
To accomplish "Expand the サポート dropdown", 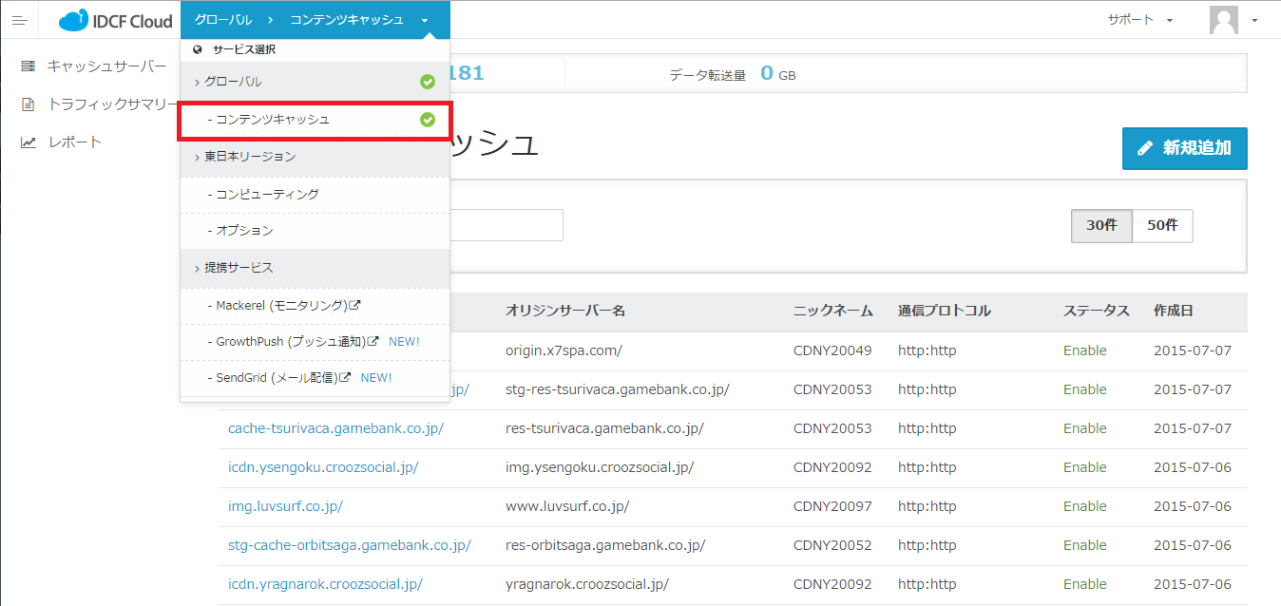I will pyautogui.click(x=1139, y=20).
